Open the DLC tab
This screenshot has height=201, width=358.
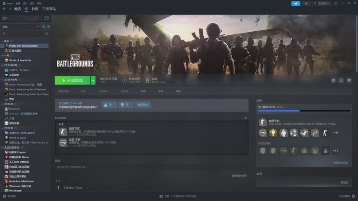pos(84,92)
